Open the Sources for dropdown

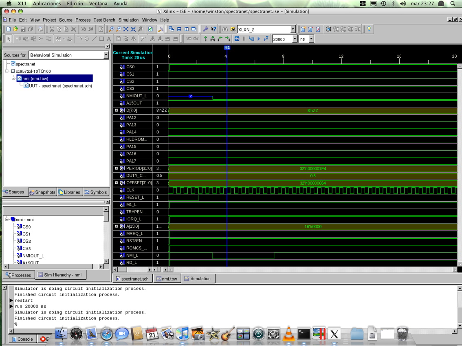point(106,55)
